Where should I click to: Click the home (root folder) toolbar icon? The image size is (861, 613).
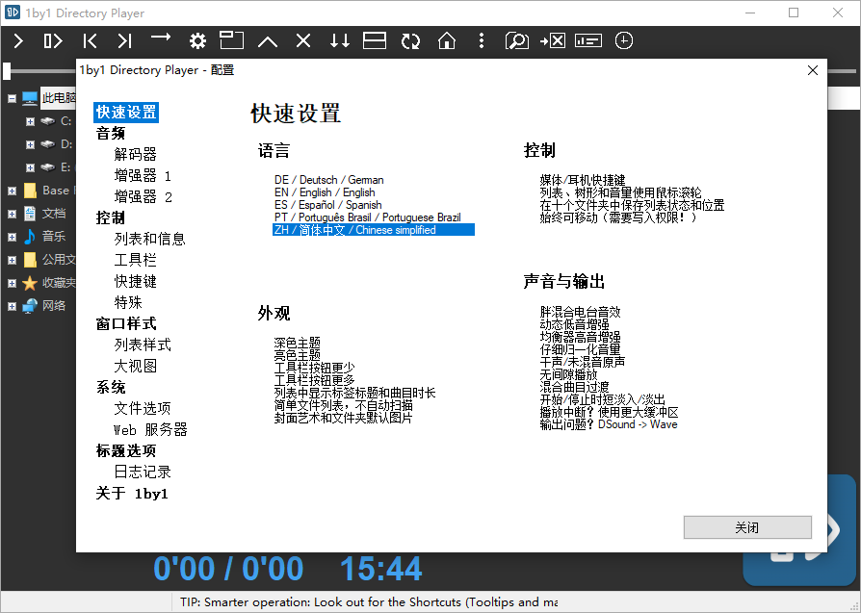click(446, 40)
